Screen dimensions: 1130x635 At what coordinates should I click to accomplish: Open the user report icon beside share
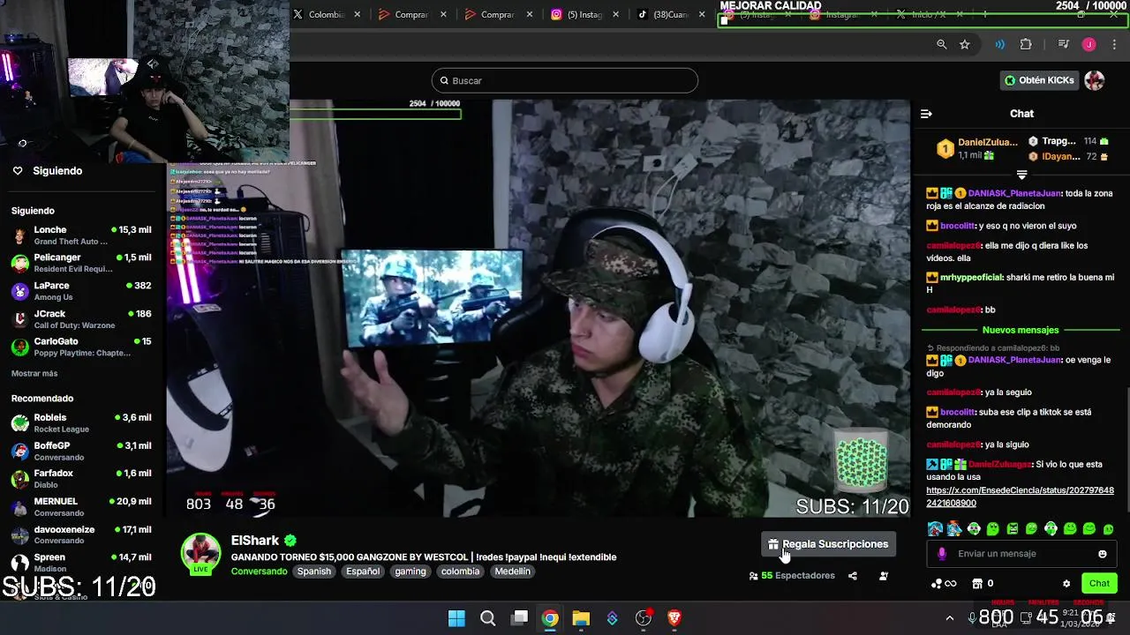click(x=884, y=576)
